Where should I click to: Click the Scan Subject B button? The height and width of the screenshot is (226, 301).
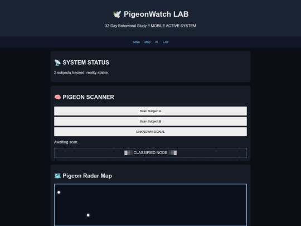[151, 122]
